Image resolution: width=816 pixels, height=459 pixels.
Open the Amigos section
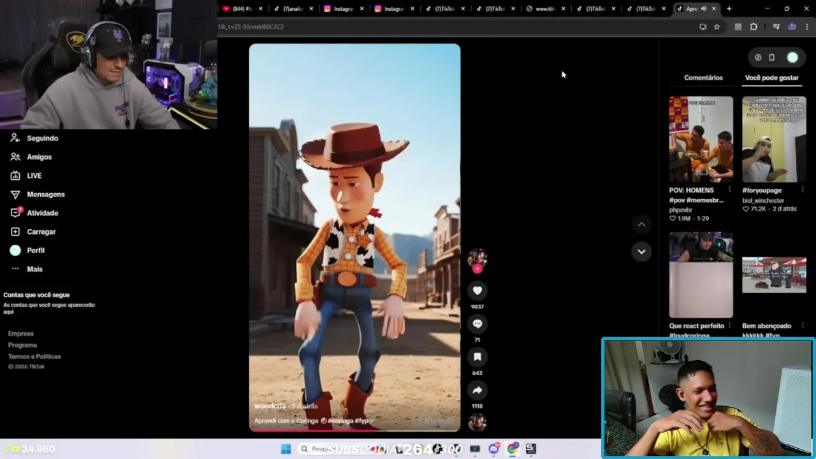point(39,157)
